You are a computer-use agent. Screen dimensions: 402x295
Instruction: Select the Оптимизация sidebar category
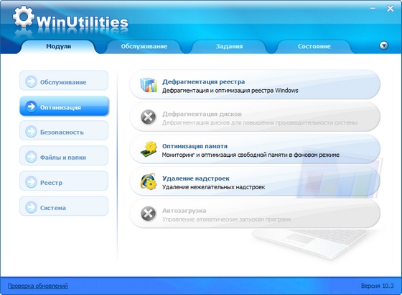click(64, 106)
